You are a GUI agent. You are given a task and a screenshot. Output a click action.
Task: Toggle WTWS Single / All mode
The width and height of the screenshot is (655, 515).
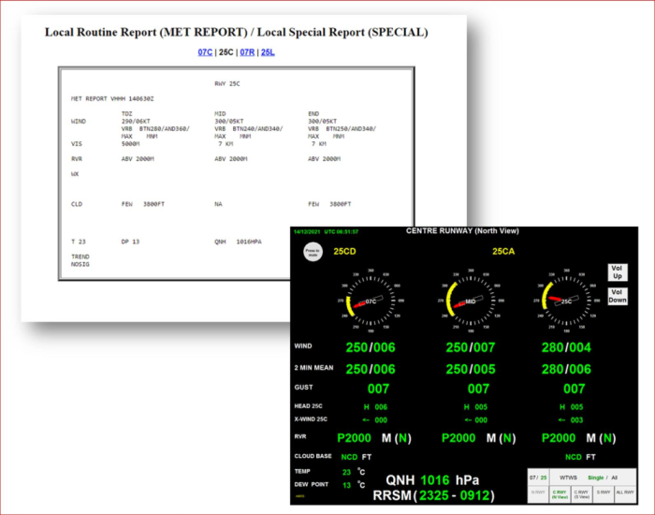pos(592,478)
